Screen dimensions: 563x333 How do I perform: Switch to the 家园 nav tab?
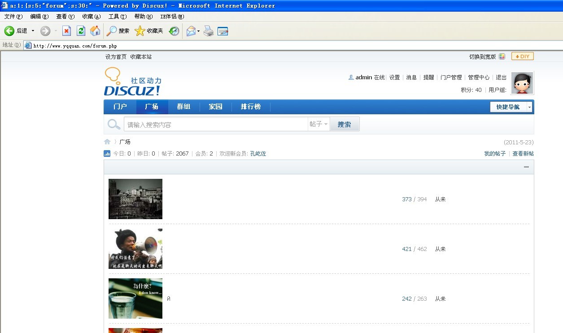click(x=216, y=107)
